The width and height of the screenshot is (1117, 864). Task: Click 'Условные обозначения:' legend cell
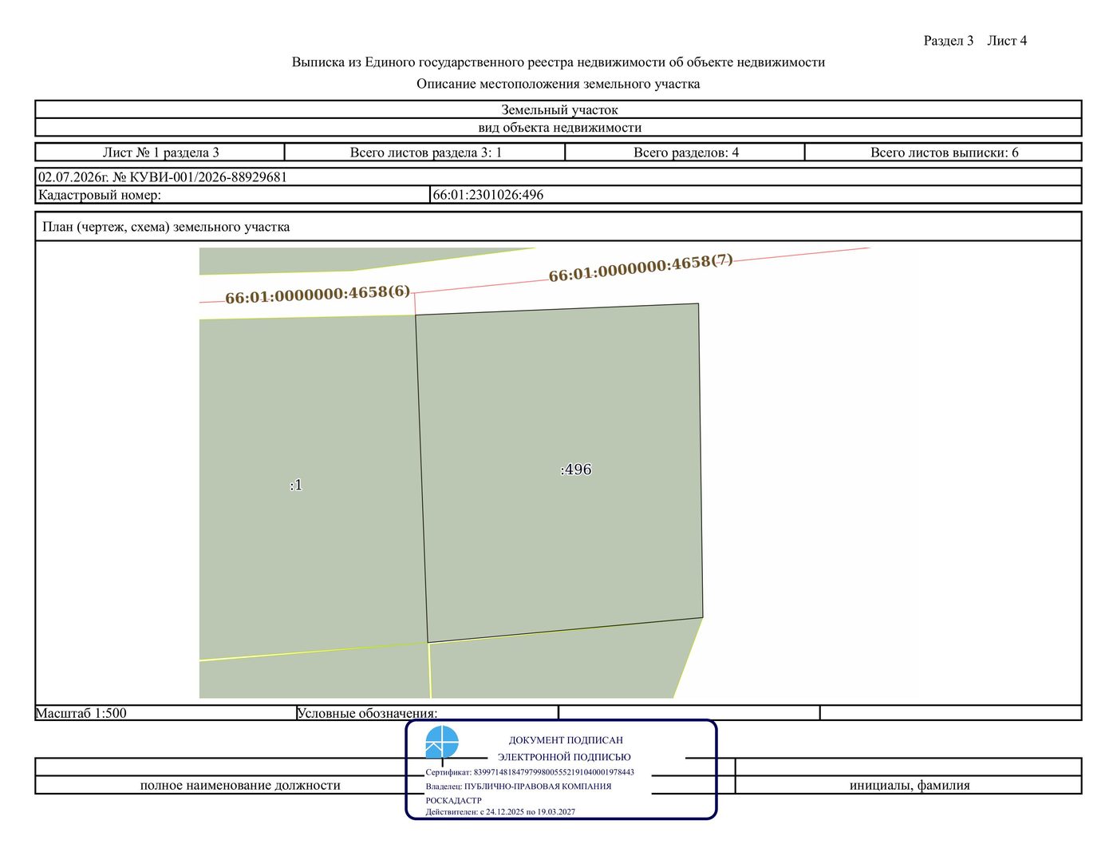(x=427, y=713)
